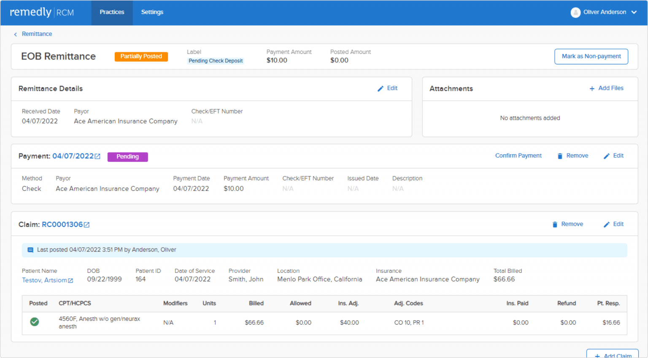Switch to the Settings tab

(x=152, y=12)
